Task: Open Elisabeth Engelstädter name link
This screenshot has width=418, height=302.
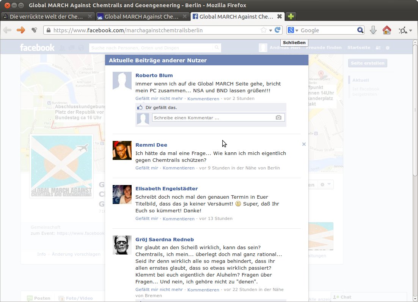Action: tap(167, 188)
